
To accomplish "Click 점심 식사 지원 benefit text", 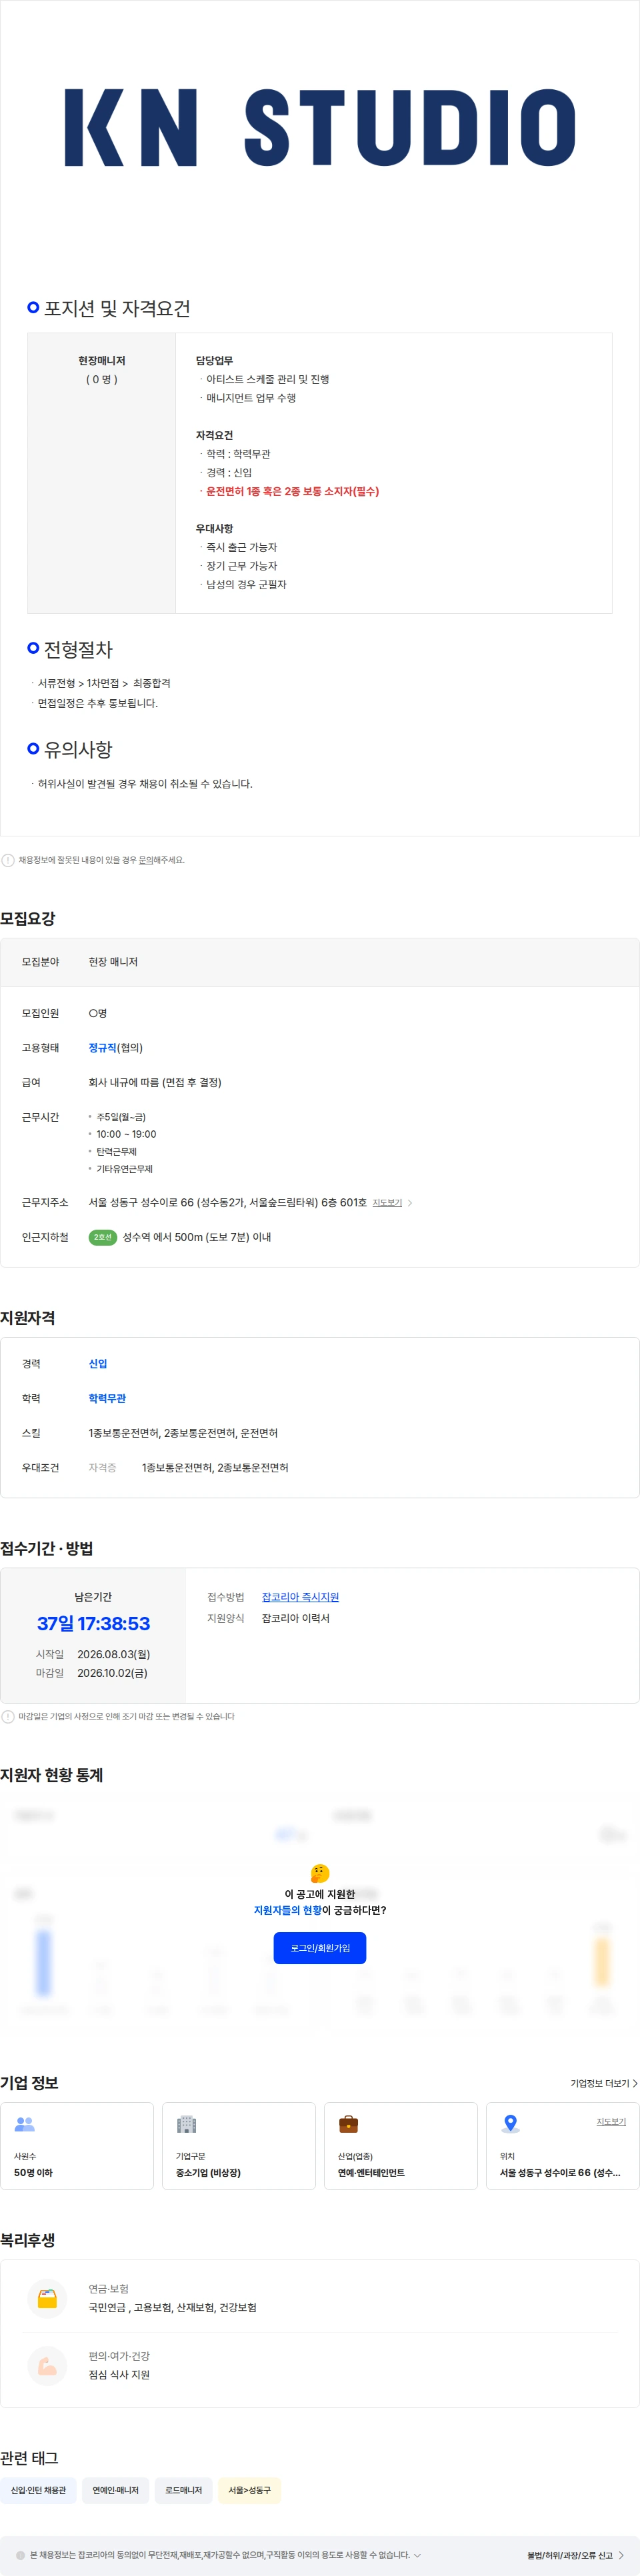I will (x=119, y=2375).
